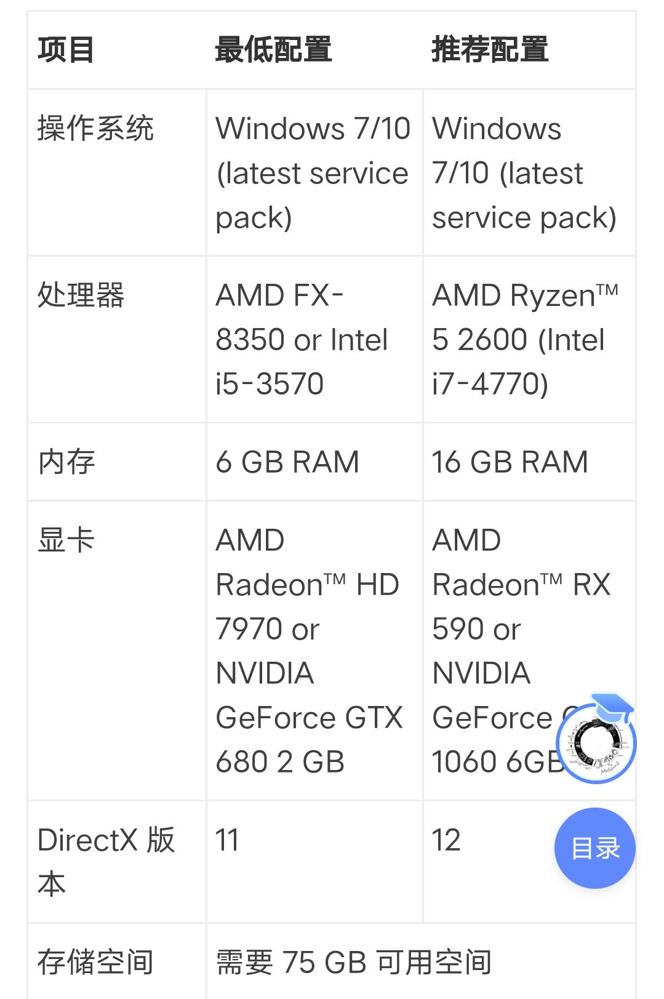The height and width of the screenshot is (999, 664).
Task: Tap the 存储空间 row label
Action: [x=95, y=961]
